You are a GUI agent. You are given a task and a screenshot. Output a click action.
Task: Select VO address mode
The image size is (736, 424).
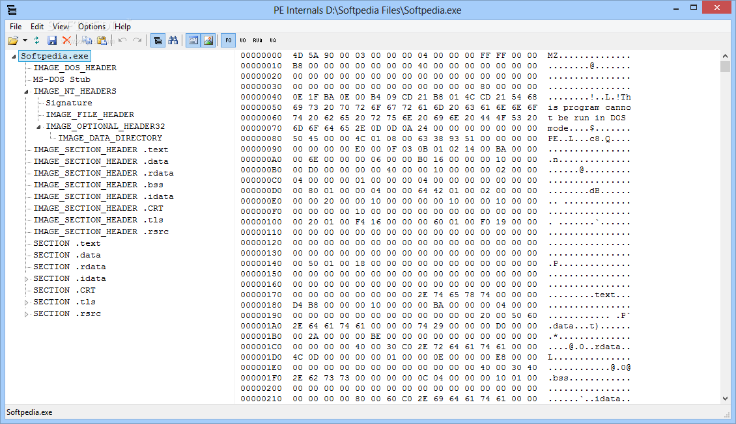pyautogui.click(x=243, y=41)
